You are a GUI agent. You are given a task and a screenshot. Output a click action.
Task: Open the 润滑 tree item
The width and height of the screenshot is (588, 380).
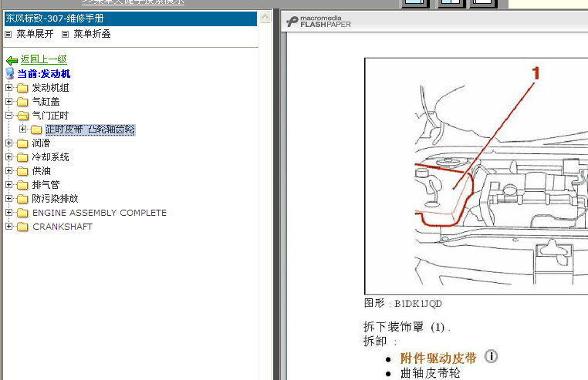41,143
